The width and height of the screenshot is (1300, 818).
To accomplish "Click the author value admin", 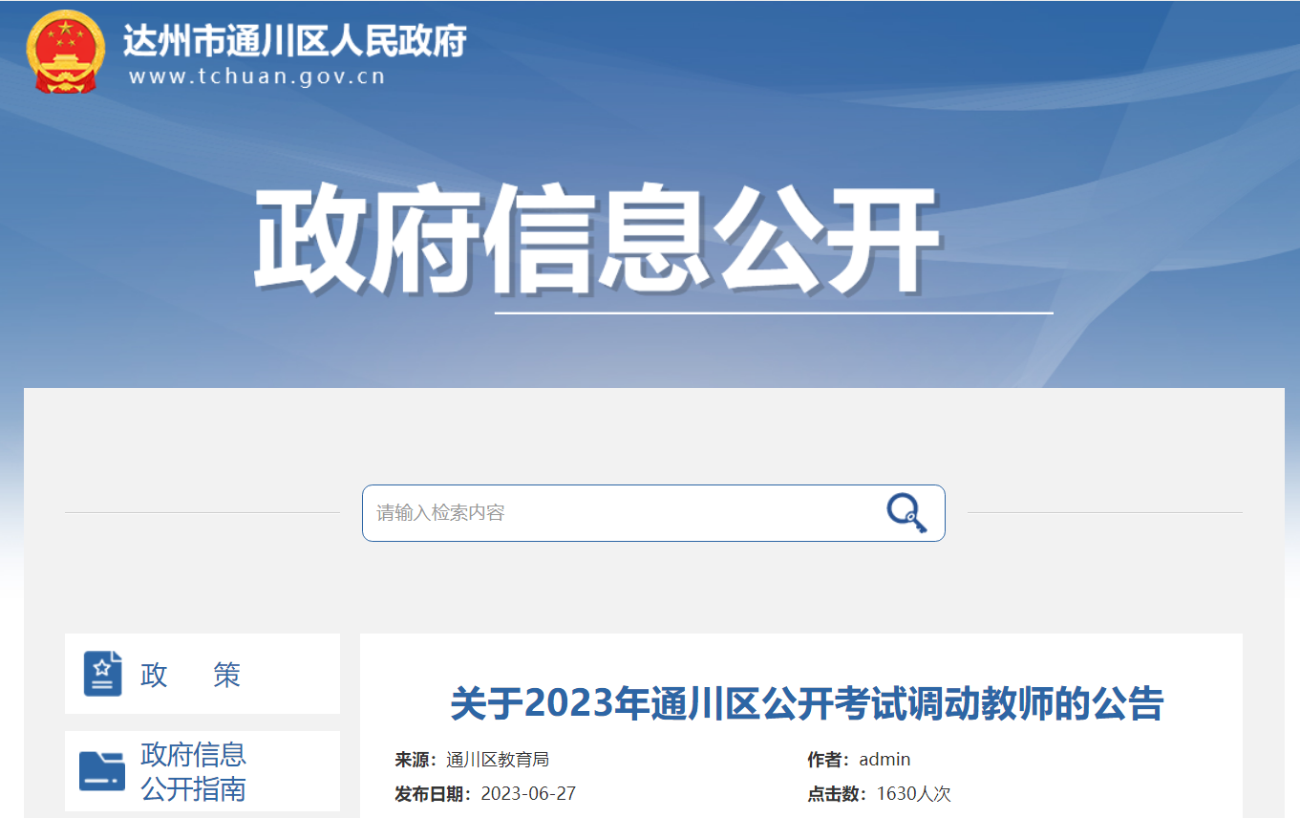I will pyautogui.click(x=884, y=760).
